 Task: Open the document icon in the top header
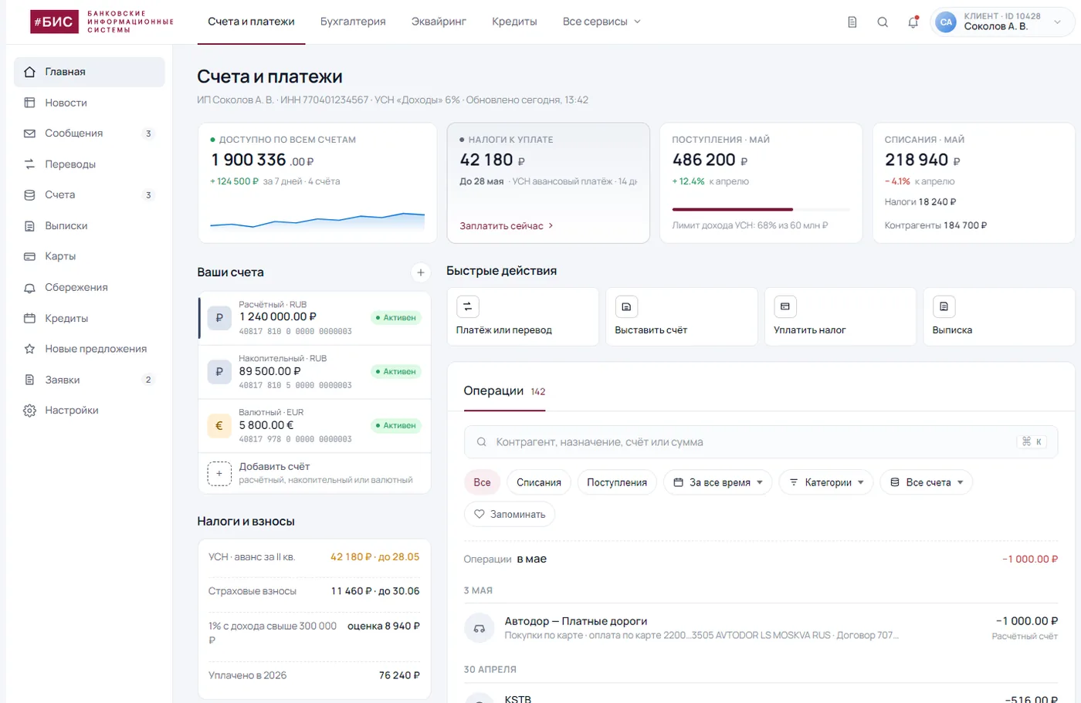(852, 22)
